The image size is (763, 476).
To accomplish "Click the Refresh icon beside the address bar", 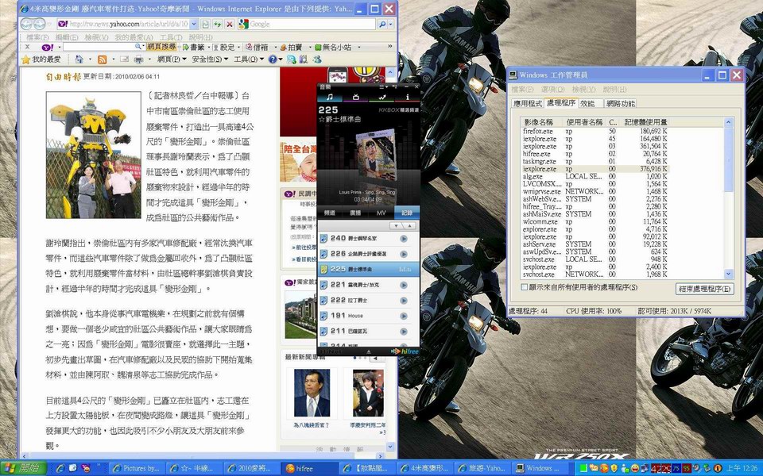I will pyautogui.click(x=218, y=25).
